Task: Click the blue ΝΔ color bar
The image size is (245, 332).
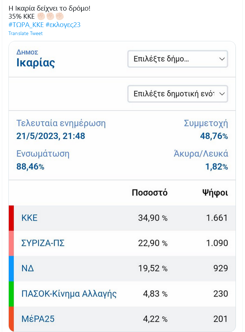Action: (x=11, y=268)
